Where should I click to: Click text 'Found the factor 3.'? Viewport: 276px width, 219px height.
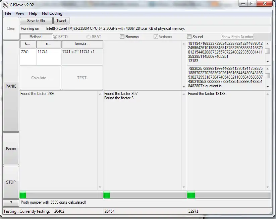[119, 98]
